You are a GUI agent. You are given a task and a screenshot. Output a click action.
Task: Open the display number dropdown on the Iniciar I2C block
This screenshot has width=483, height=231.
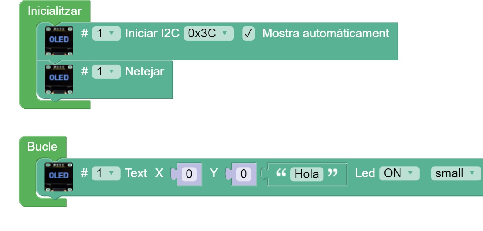point(106,34)
